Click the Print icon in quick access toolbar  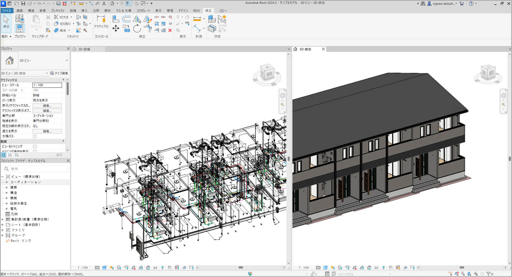click(x=58, y=3)
